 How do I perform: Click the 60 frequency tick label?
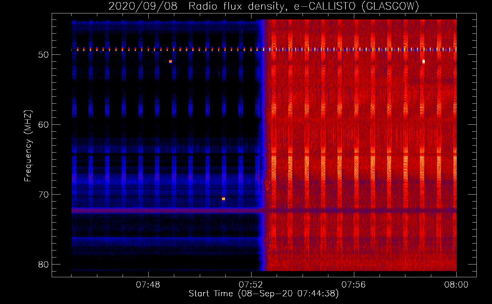coord(43,125)
